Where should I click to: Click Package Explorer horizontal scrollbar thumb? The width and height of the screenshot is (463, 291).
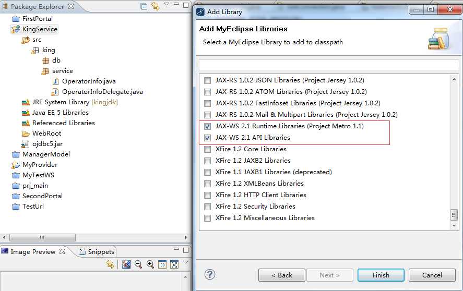pyautogui.click(x=42, y=237)
